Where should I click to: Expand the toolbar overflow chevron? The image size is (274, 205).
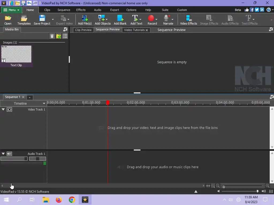click(272, 20)
